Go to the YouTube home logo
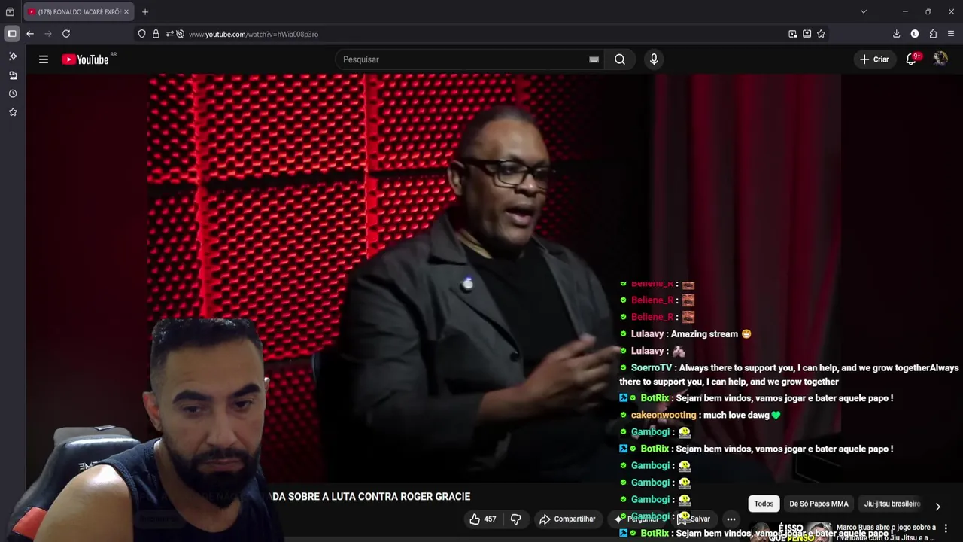Screen dimensions: 963x542 point(86,59)
